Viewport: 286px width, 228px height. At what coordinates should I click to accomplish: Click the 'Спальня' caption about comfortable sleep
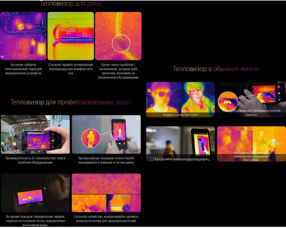[70, 69]
